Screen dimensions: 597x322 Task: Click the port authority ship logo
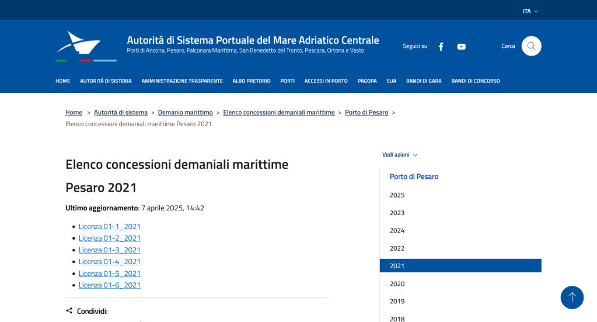coord(85,46)
